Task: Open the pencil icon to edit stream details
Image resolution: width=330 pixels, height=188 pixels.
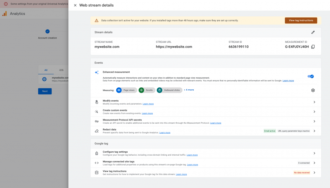Action: tap(313, 32)
